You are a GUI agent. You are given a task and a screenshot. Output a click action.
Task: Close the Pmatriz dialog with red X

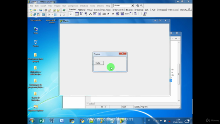[x=123, y=53]
